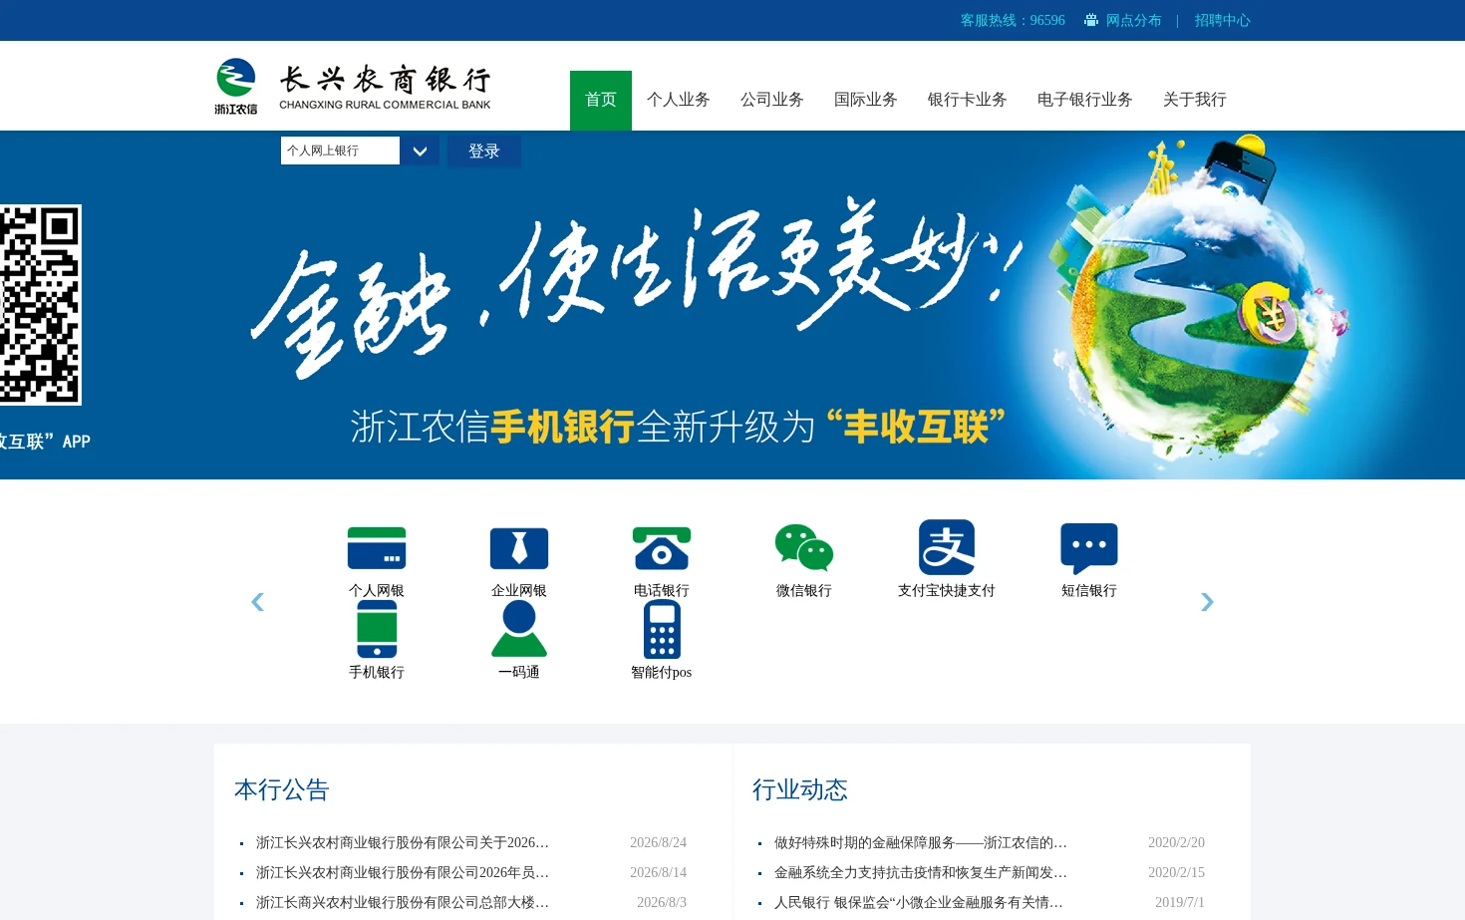
Task: Open the 个人网银 card icon
Action: (376, 548)
